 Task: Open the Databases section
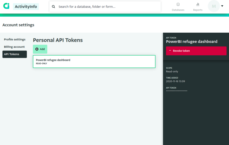(x=178, y=7)
